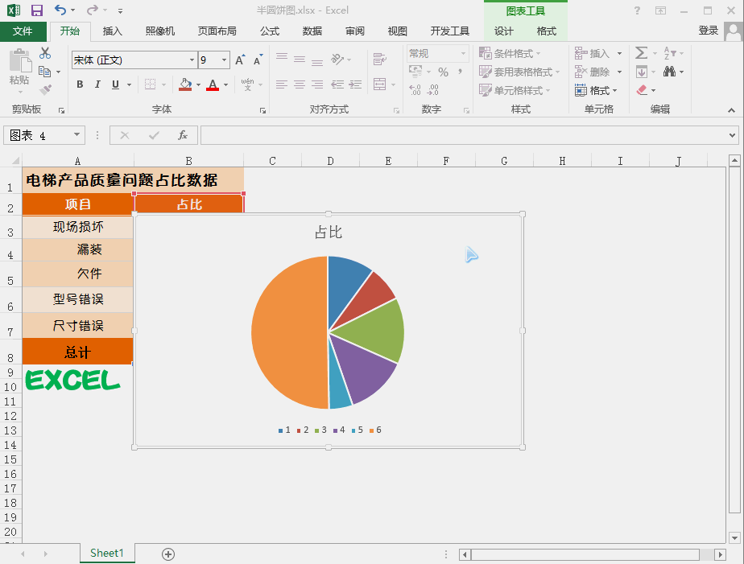Screen dimensions: 744x564
Task: Switch to the 插入 Insert tab
Action: click(113, 31)
